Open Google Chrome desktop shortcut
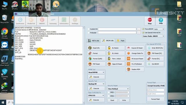This screenshot has width=186, height=105. 5,34
